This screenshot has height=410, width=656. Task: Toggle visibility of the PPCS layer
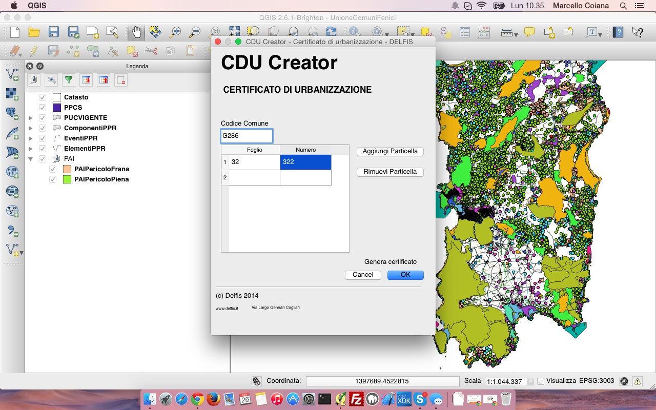pyautogui.click(x=43, y=108)
